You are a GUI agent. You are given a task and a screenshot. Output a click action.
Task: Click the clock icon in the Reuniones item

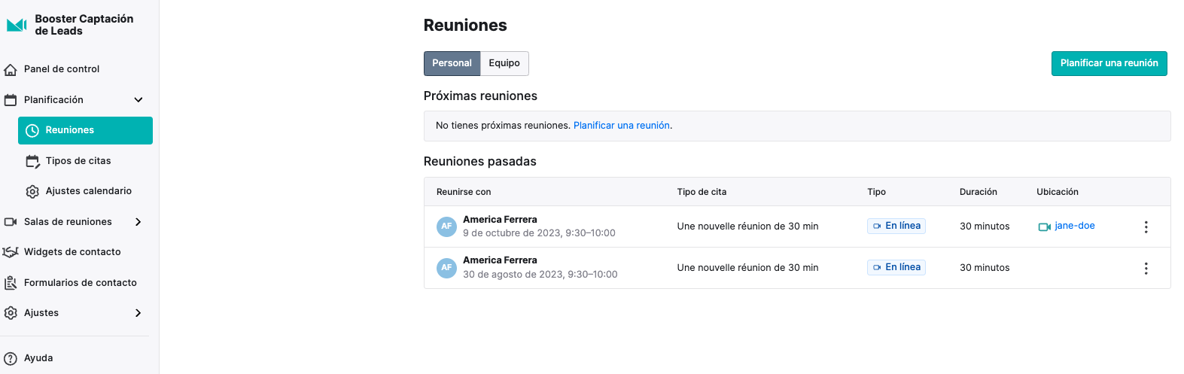(x=32, y=130)
